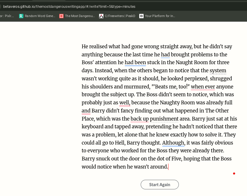Click the dotted-underlined word 'system'
Viewport: 247px width, 196px height.
218,71
